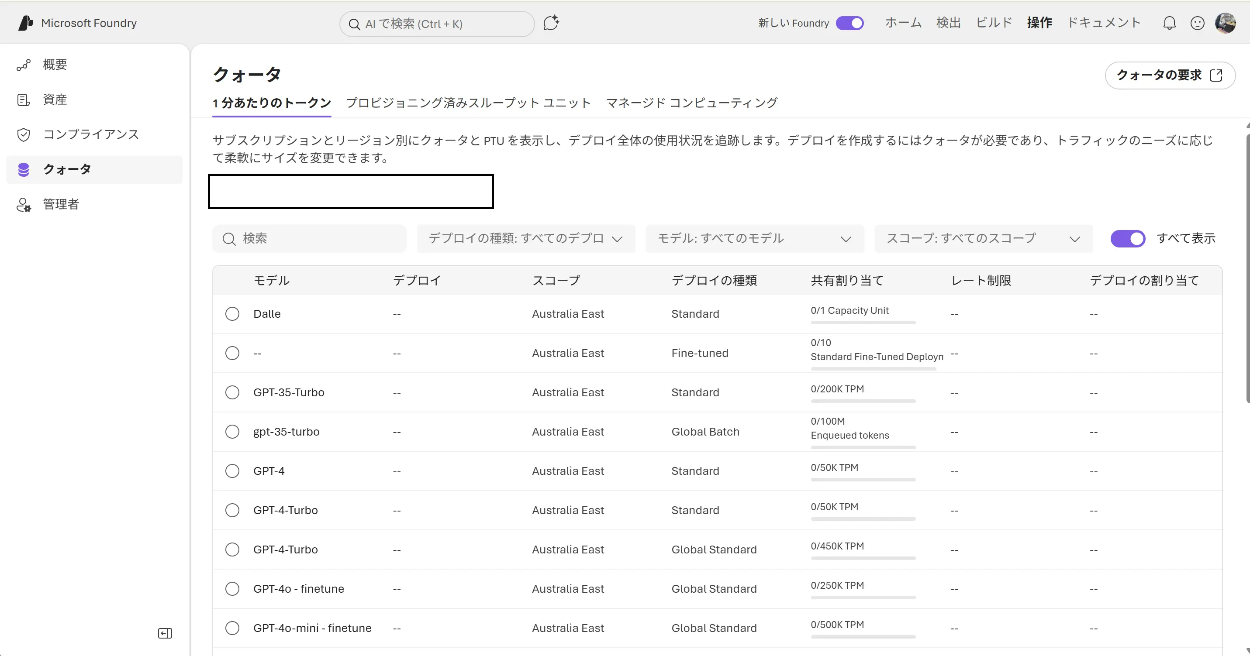The height and width of the screenshot is (656, 1250).
Task: Expand the スコープ filter dropdown
Action: click(984, 239)
